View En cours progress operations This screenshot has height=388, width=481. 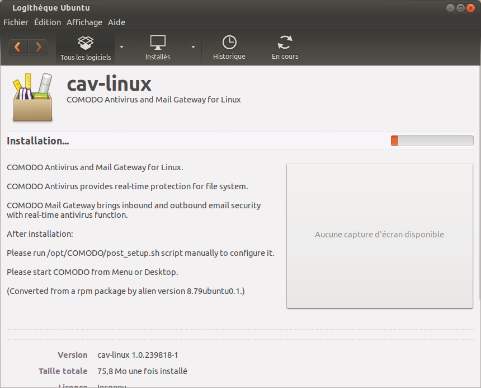[x=285, y=48]
